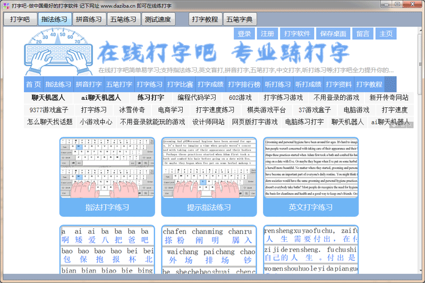The height and width of the screenshot is (283, 425).
Task: Open the 怎么聊天找话题 link
Action: tap(50, 122)
